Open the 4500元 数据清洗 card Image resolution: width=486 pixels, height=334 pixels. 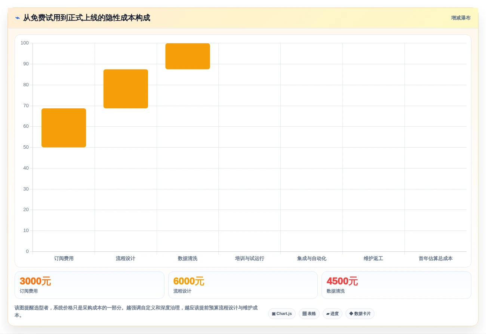396,285
